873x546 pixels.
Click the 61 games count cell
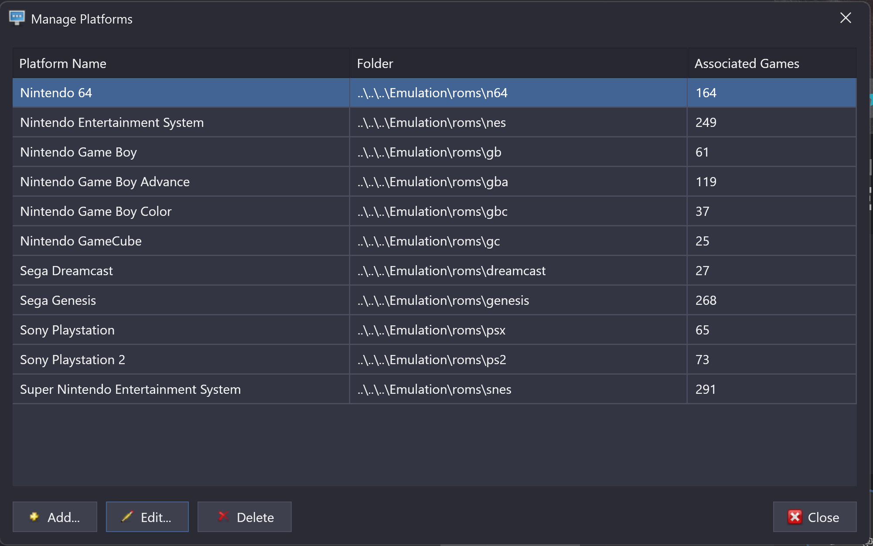pos(772,152)
